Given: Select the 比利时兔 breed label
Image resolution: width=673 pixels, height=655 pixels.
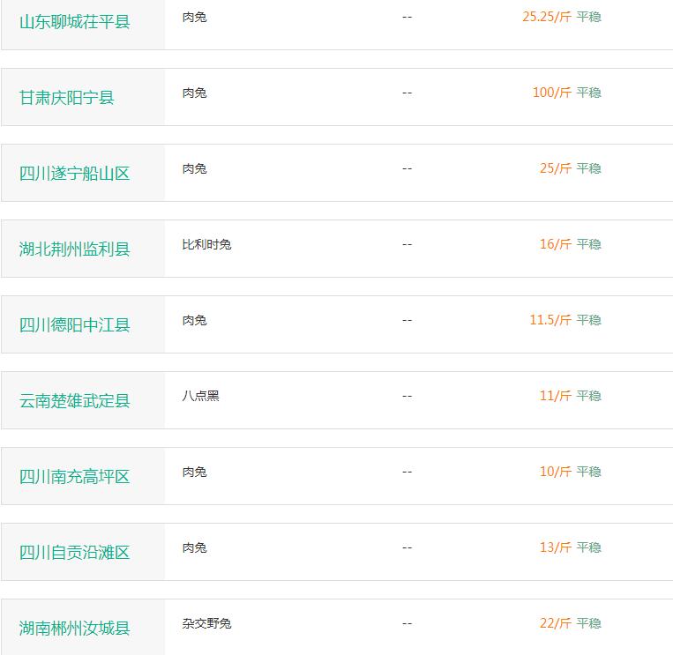Looking at the screenshot, I should (x=207, y=244).
